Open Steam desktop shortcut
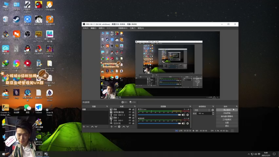 pos(16,21)
